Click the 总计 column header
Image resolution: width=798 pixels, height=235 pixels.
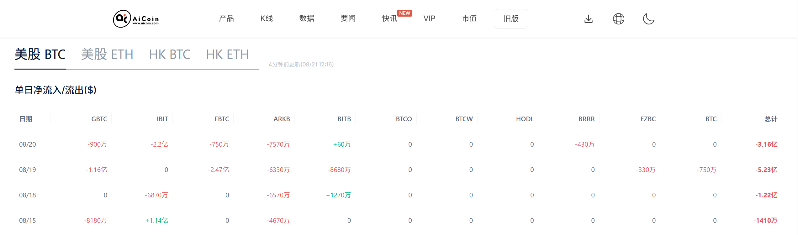tap(771, 119)
